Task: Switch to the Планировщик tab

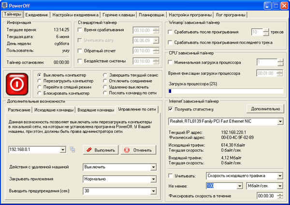Action: click(x=152, y=15)
